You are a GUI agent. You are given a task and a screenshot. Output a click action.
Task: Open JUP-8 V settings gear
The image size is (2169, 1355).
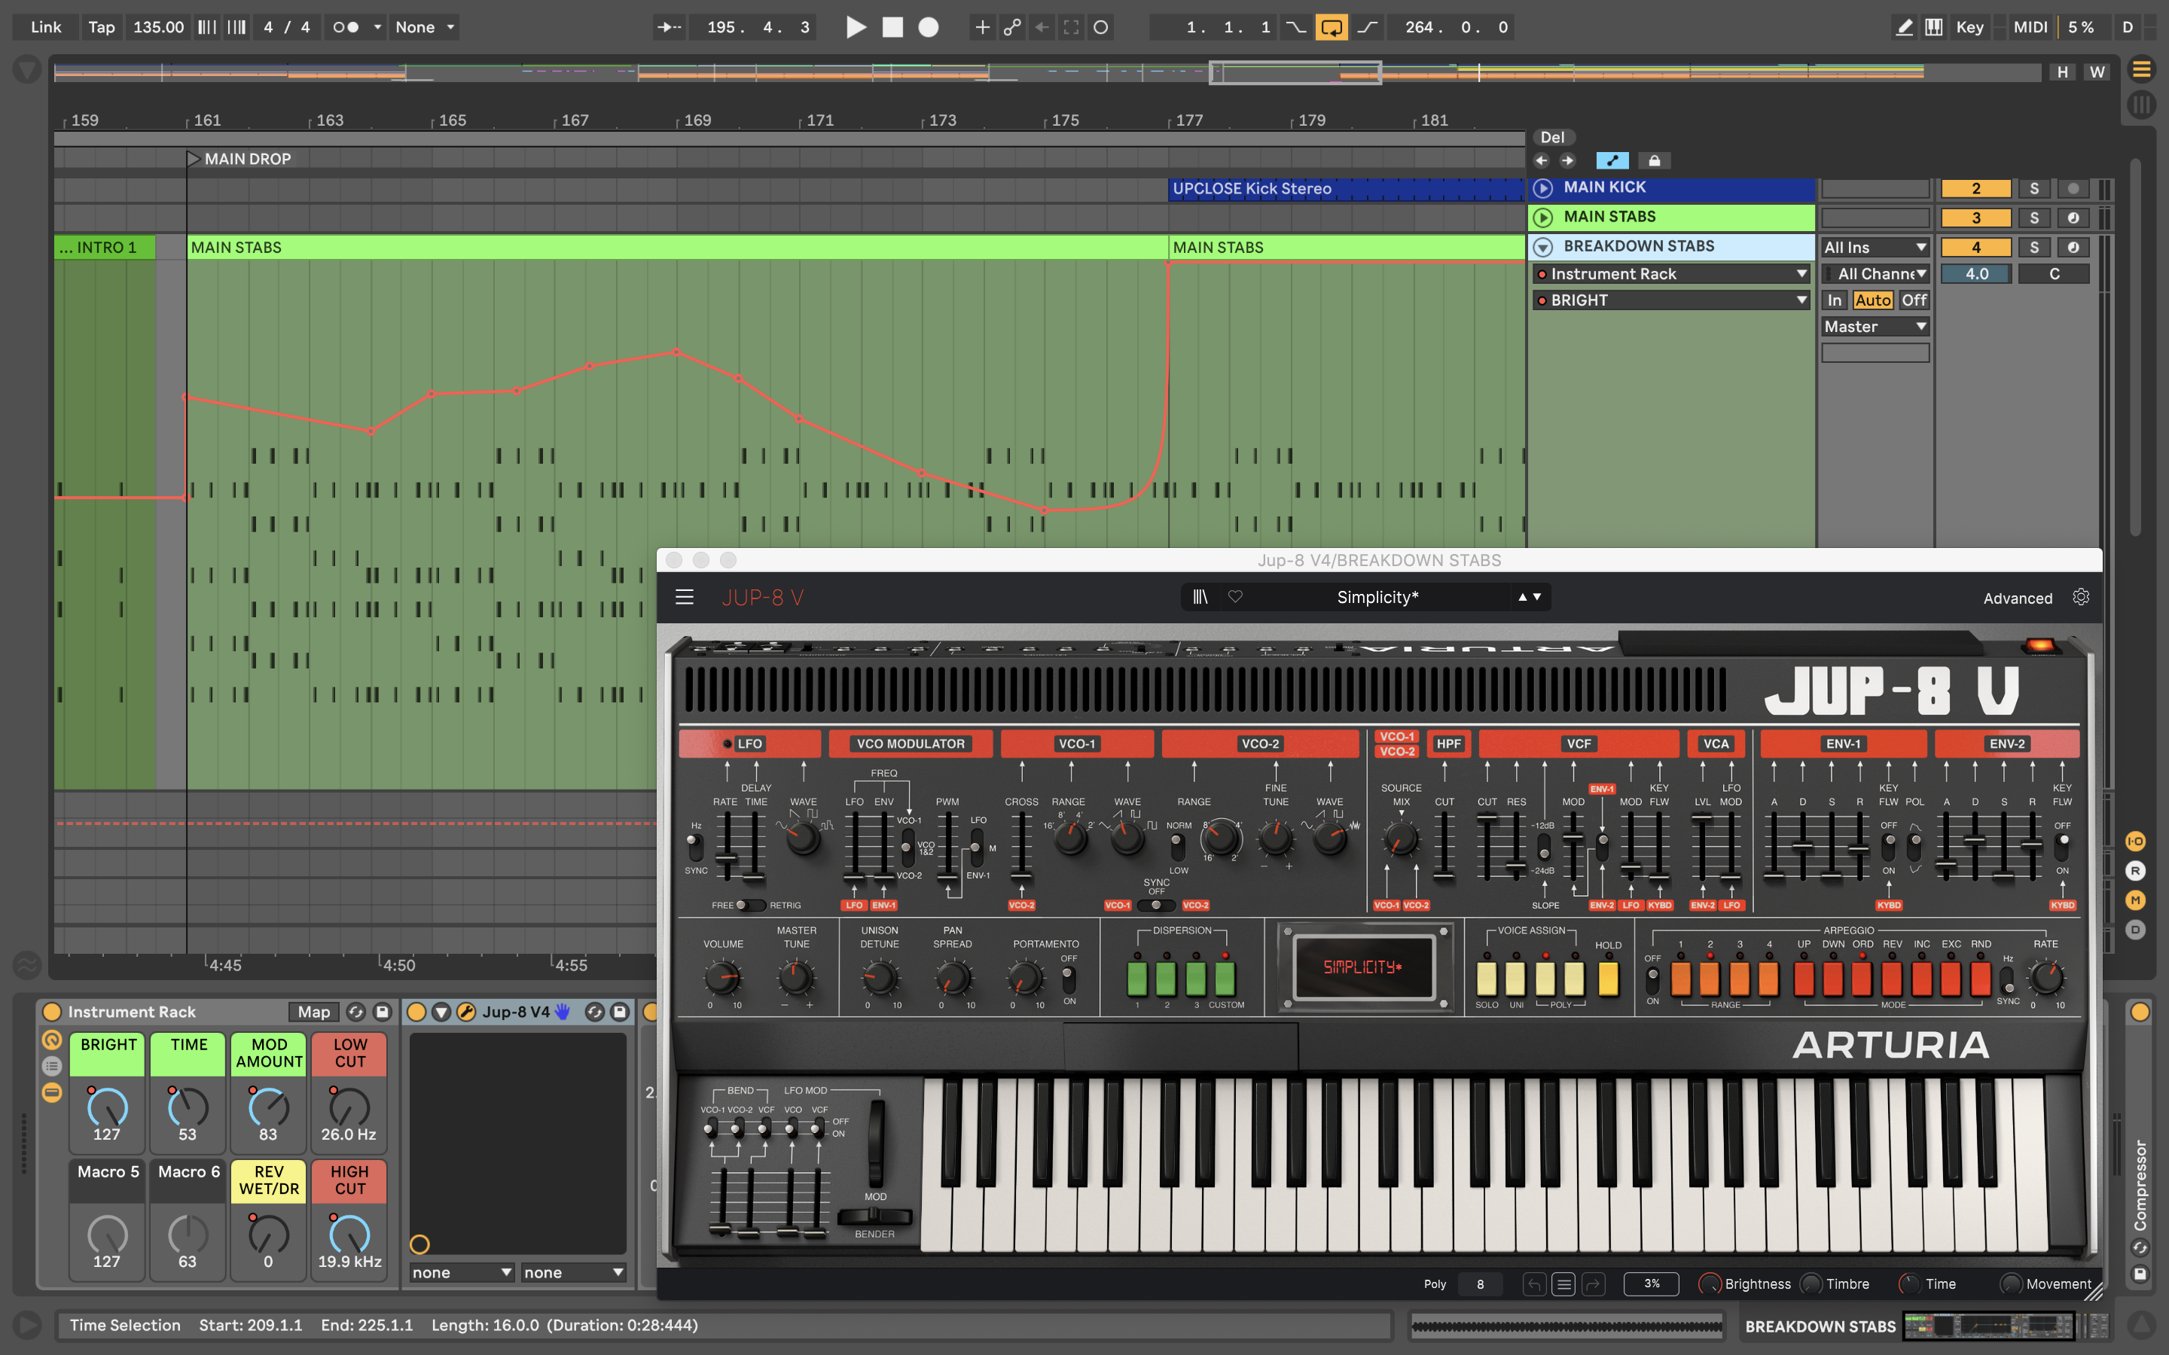point(2080,597)
